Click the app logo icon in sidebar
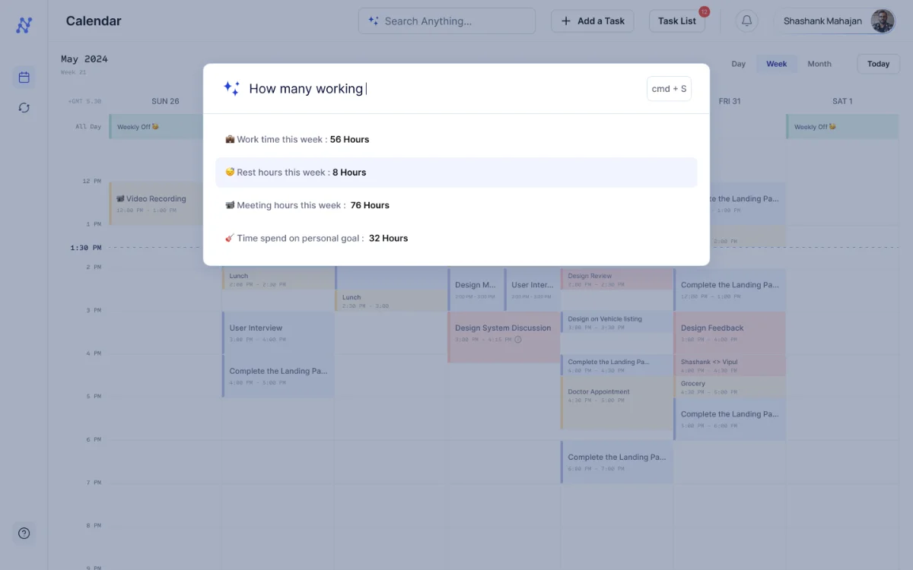 (x=24, y=25)
